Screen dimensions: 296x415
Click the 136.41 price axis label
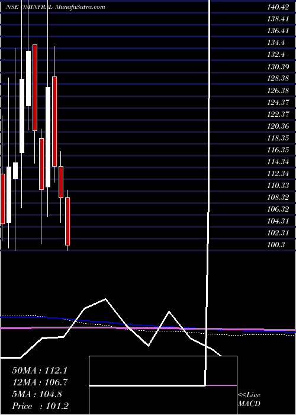tap(278, 31)
